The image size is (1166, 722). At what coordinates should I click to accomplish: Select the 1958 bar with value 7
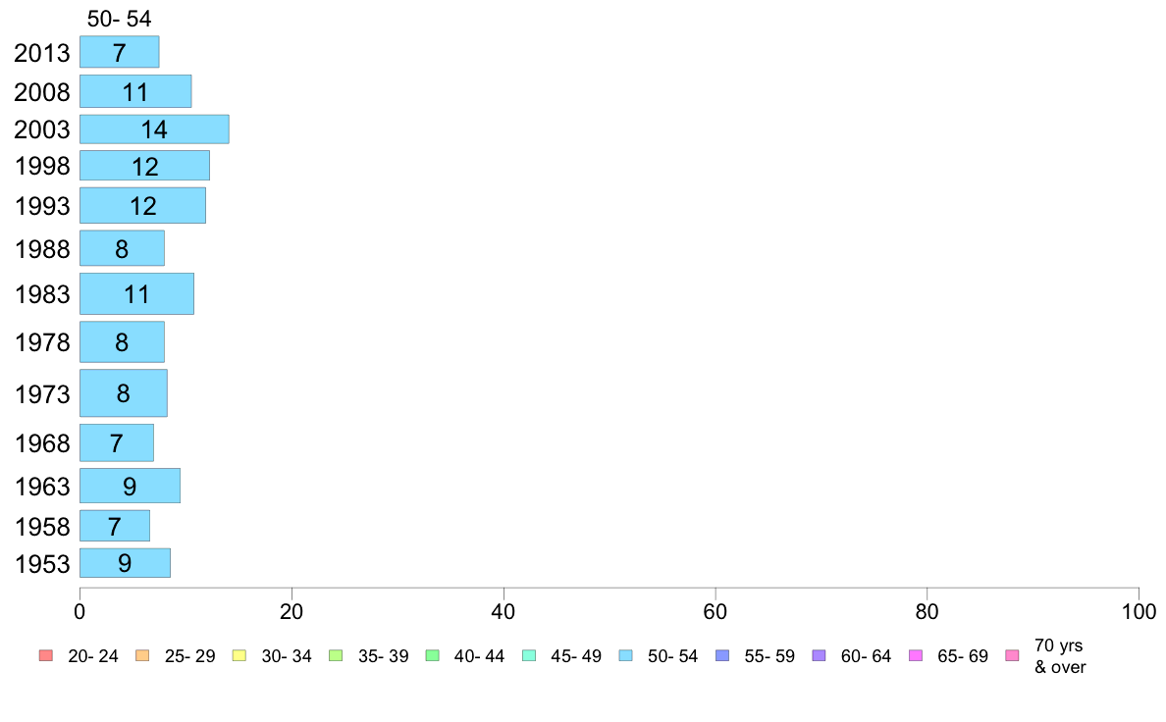pos(115,526)
